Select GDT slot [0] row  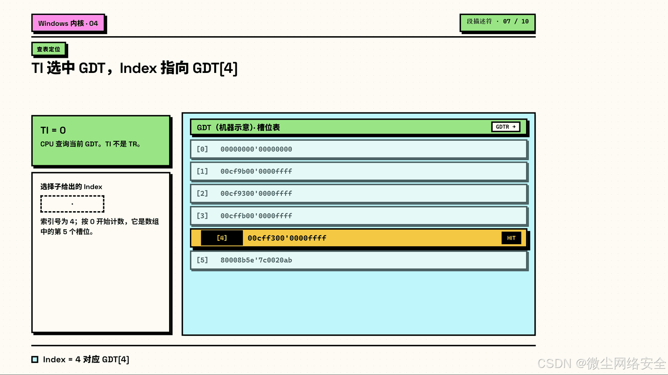coord(359,149)
